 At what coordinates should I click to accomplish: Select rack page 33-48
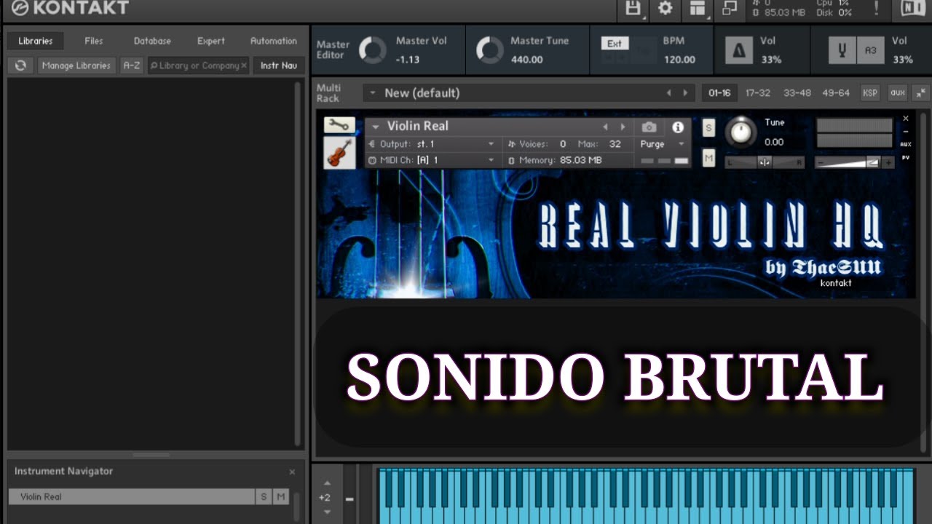point(797,93)
